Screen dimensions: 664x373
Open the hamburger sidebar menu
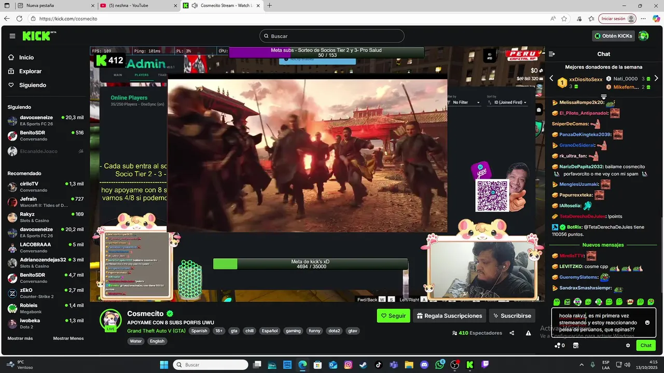click(x=12, y=36)
